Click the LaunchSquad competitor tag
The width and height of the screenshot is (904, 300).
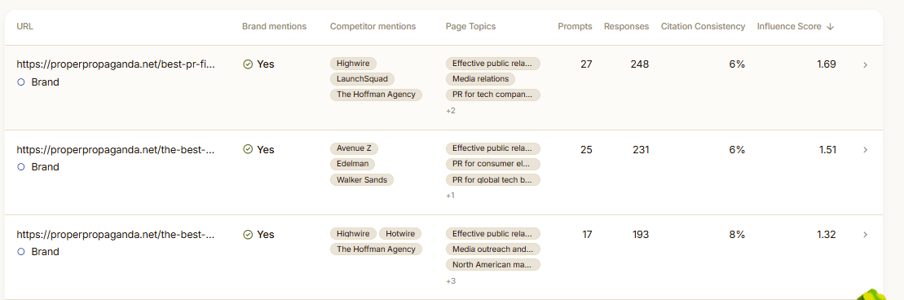point(362,79)
